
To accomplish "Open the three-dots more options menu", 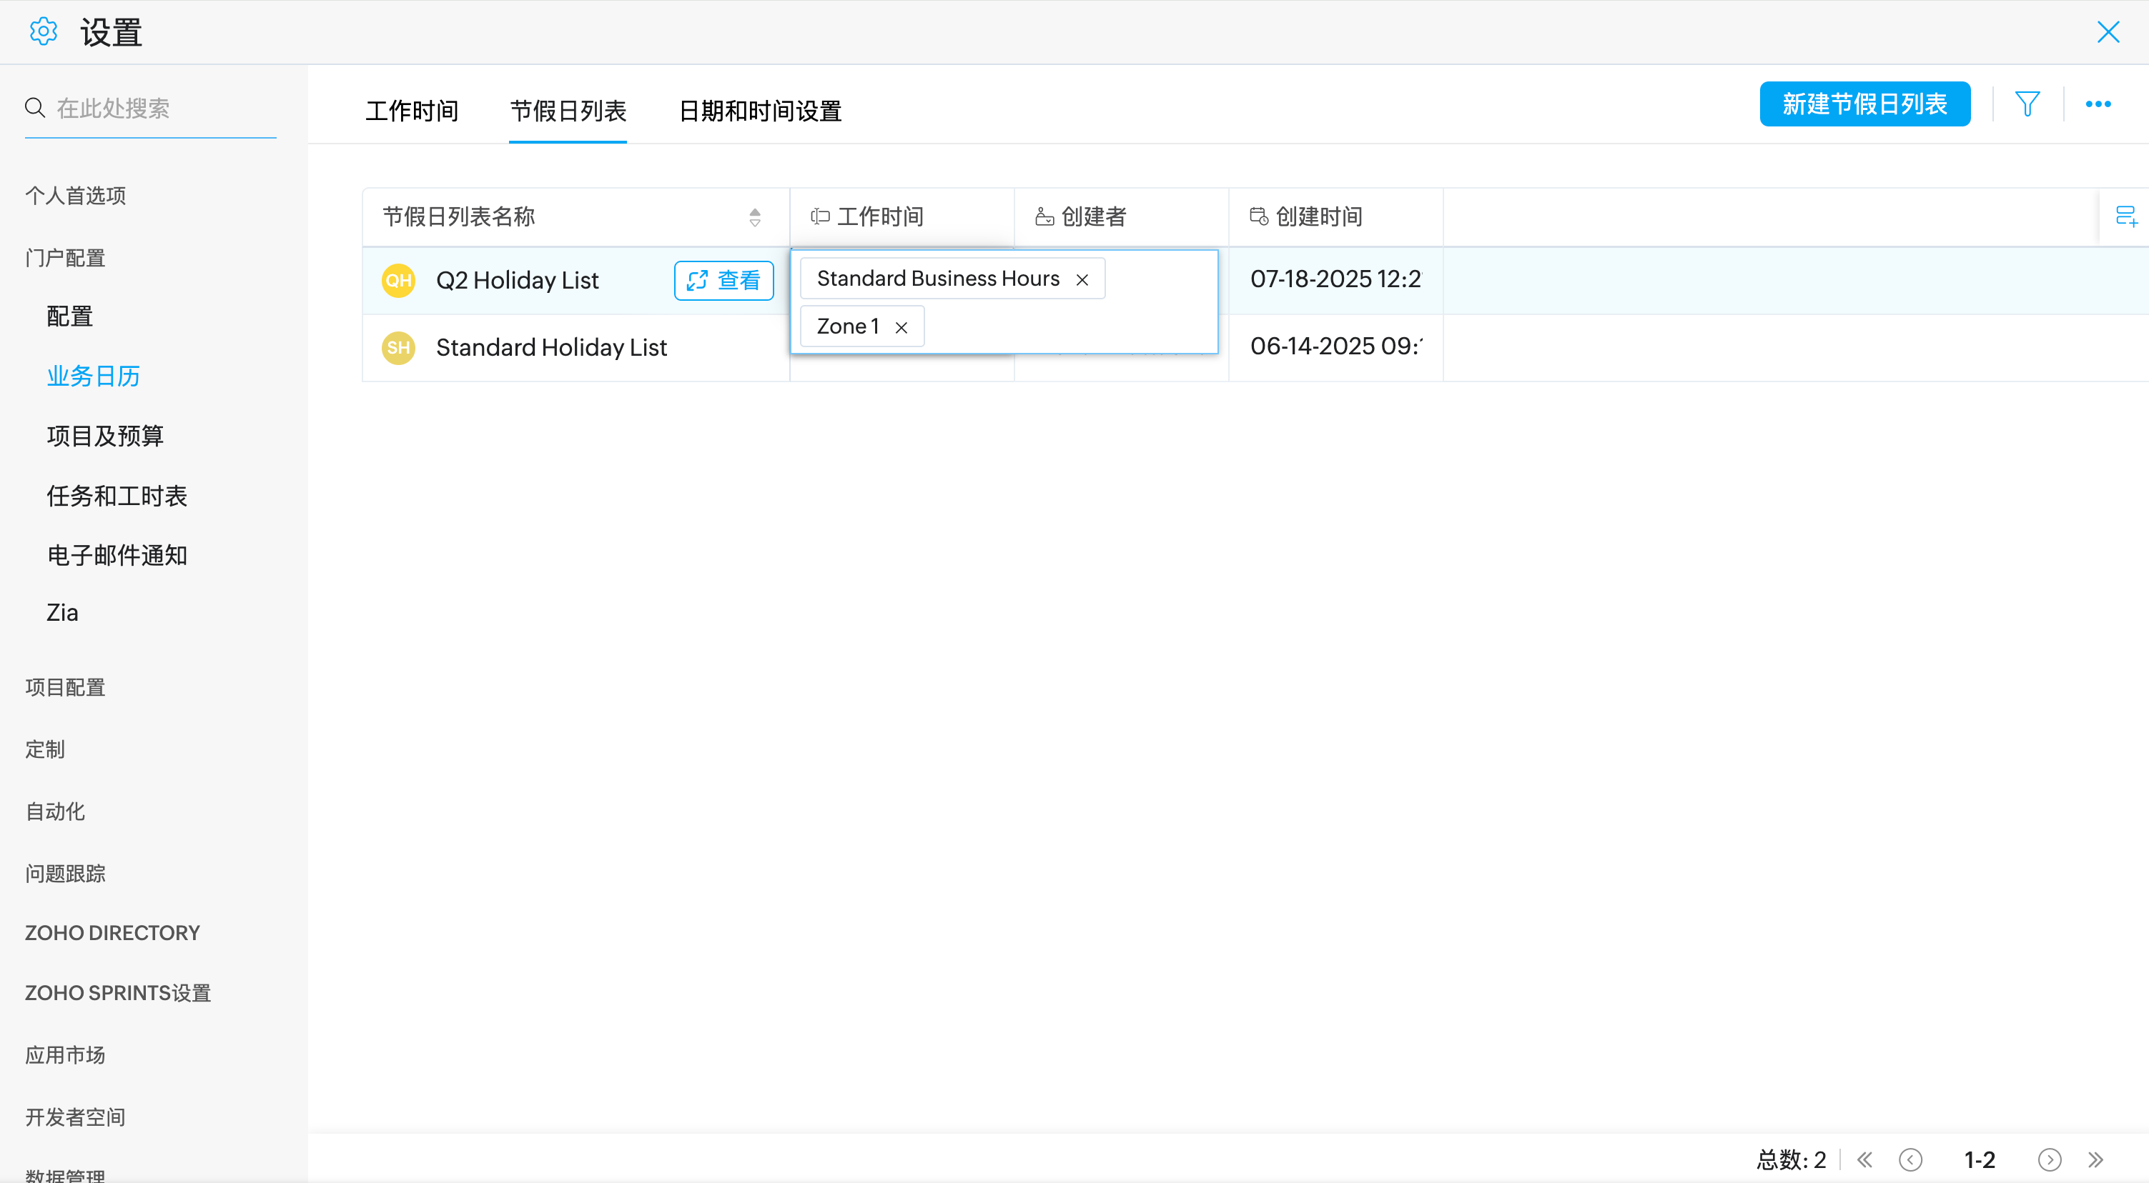I will click(2098, 104).
